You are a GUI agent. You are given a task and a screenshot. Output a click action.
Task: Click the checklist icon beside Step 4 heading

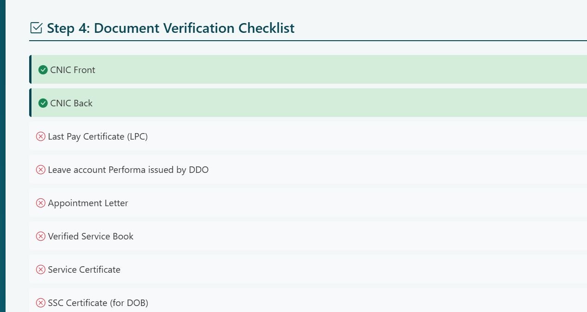pos(36,28)
